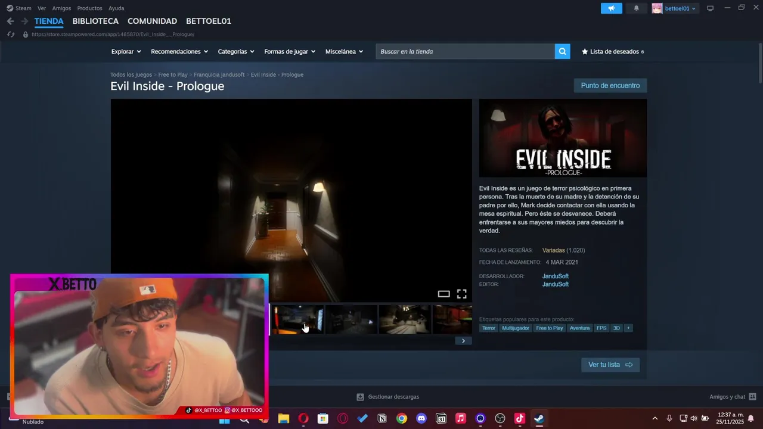Open the notifications bell in Steam
This screenshot has height=429, width=763.
click(636, 8)
